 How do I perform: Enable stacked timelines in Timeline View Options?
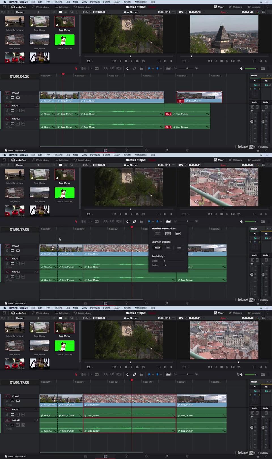pos(158,234)
